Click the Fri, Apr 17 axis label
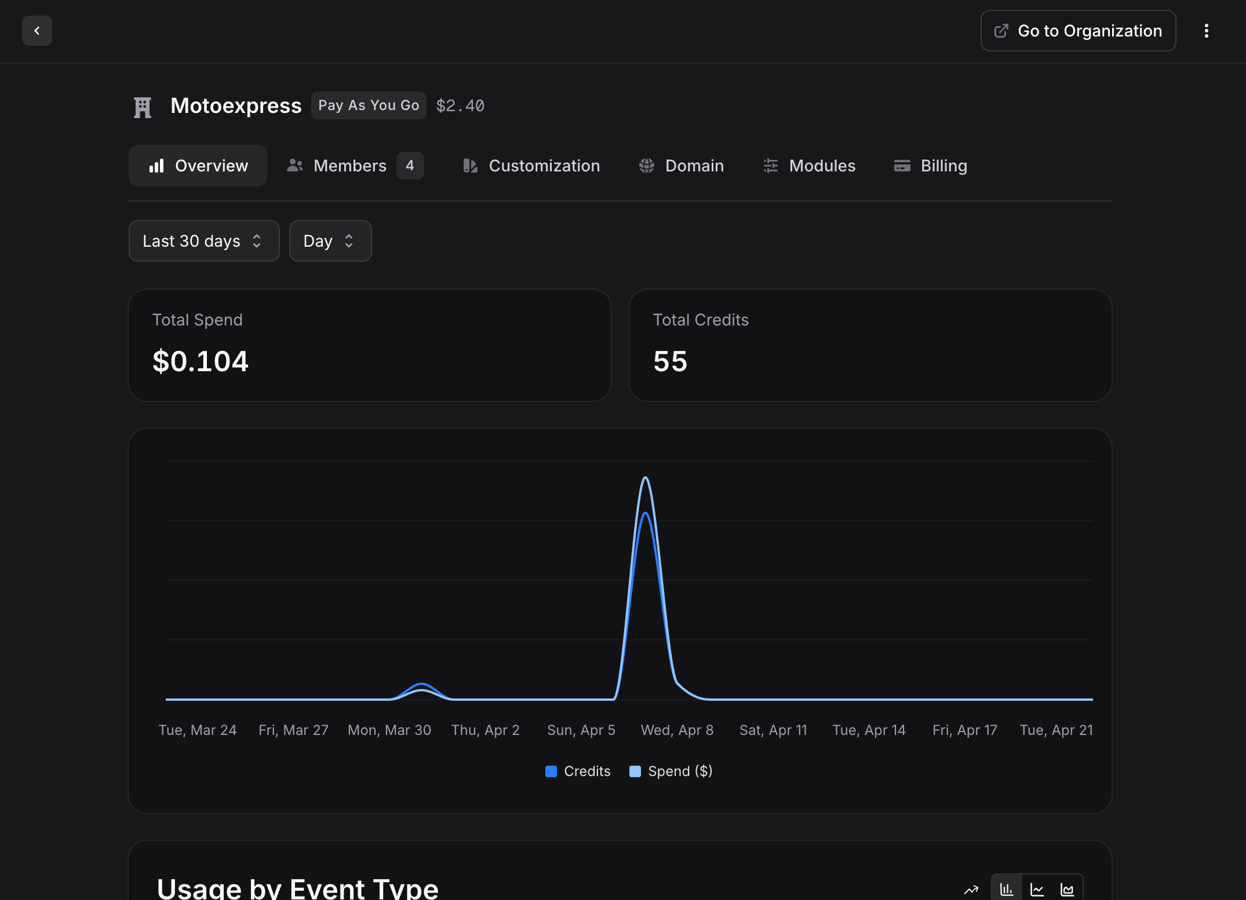The height and width of the screenshot is (900, 1246). (x=965, y=730)
